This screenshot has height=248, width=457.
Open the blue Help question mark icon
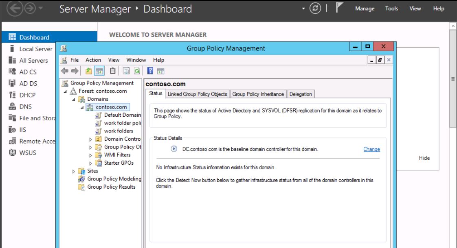click(149, 71)
